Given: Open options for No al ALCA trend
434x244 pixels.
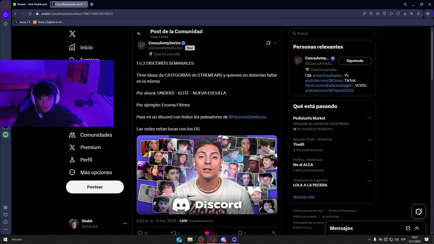Looking at the screenshot, I should [x=369, y=160].
